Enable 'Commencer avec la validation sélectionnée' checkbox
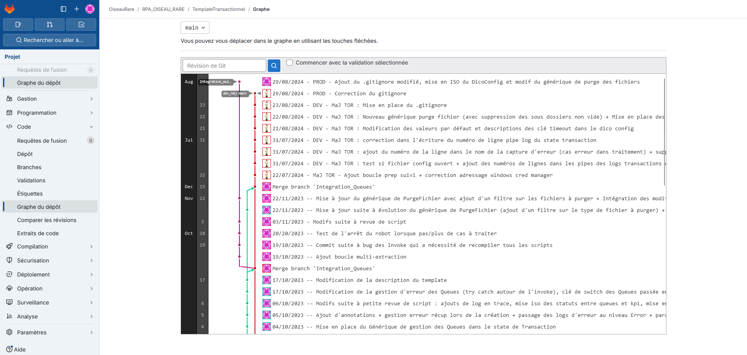 click(x=290, y=63)
